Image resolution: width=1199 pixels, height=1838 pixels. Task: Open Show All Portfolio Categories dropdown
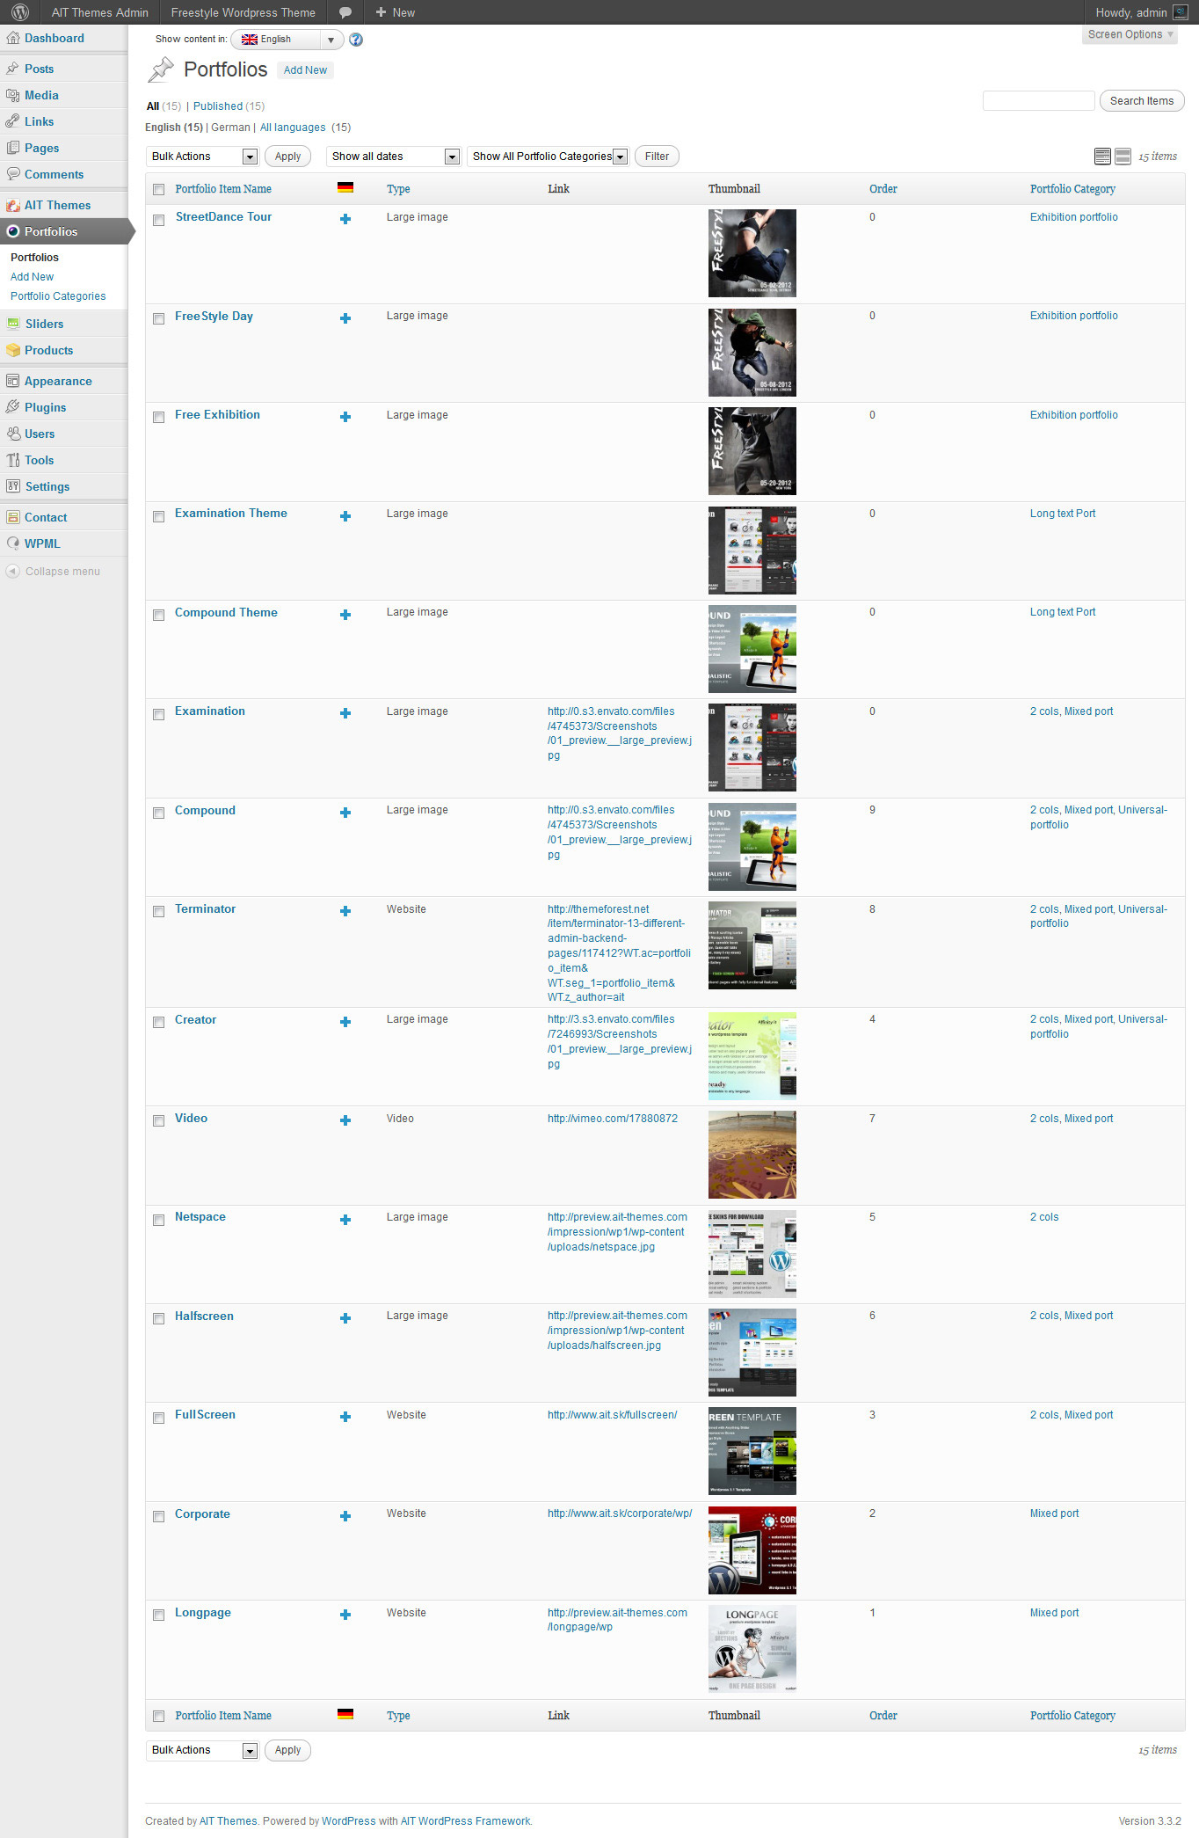(548, 157)
